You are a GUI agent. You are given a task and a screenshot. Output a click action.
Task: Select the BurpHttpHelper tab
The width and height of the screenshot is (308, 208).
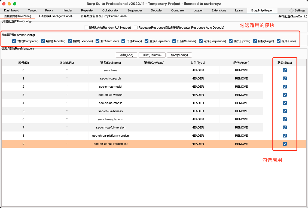(x=262, y=10)
